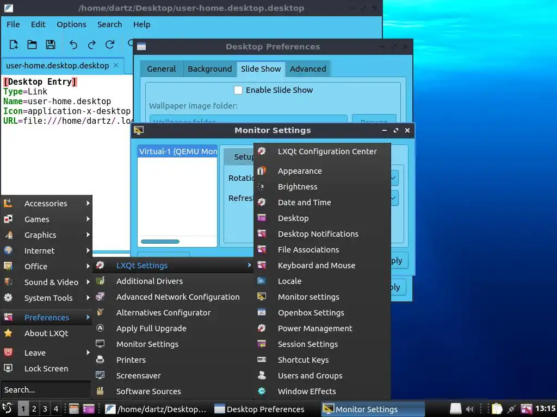Screen dimensions: 557x417
Task: Open Monitor Settings in Preferences submenu
Action: (173, 344)
